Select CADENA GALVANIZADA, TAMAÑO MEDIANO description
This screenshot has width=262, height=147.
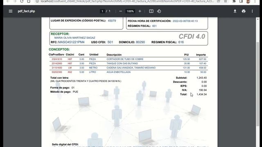pyautogui.click(x=131, y=68)
